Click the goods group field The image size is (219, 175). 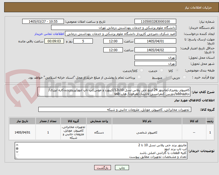pos(115,109)
